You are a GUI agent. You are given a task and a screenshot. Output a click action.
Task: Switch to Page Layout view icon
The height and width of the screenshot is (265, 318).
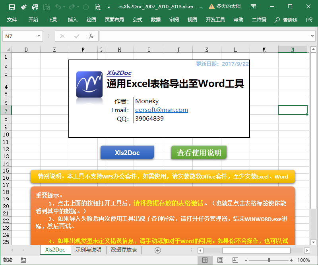click(x=220, y=260)
